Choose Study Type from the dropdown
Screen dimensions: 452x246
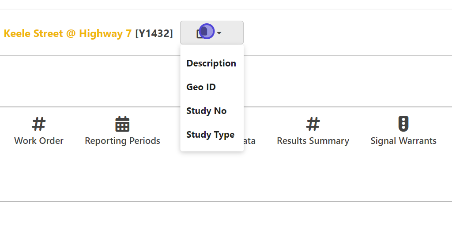(x=210, y=135)
